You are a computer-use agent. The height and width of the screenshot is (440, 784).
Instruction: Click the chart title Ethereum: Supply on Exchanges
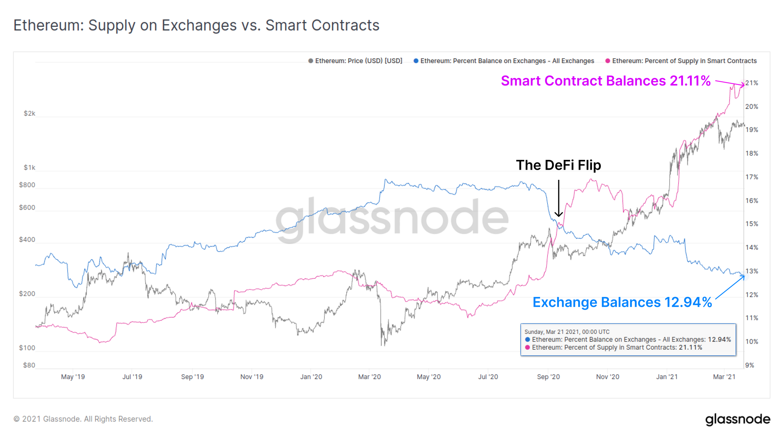click(196, 25)
